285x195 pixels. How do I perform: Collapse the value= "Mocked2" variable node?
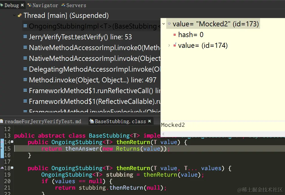pyautogui.click(x=163, y=24)
